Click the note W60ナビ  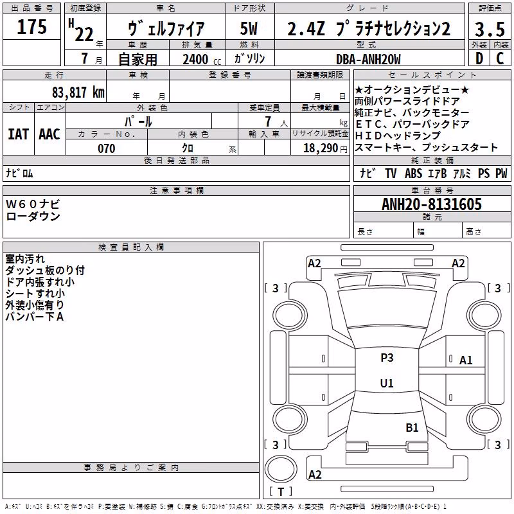tap(33, 204)
